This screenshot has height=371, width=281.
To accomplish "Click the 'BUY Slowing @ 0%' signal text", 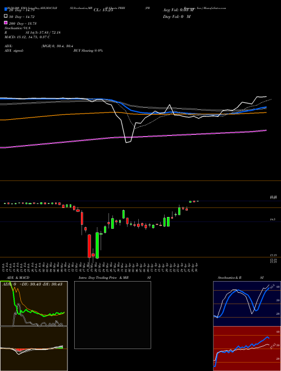I will click(x=88, y=51).
